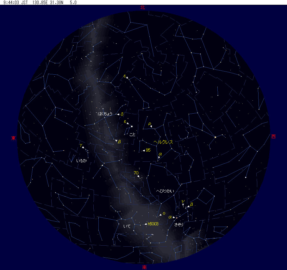Select the γ label above いるか
Image resolution: width=287 pixels, height=270 pixels.
[81, 145]
